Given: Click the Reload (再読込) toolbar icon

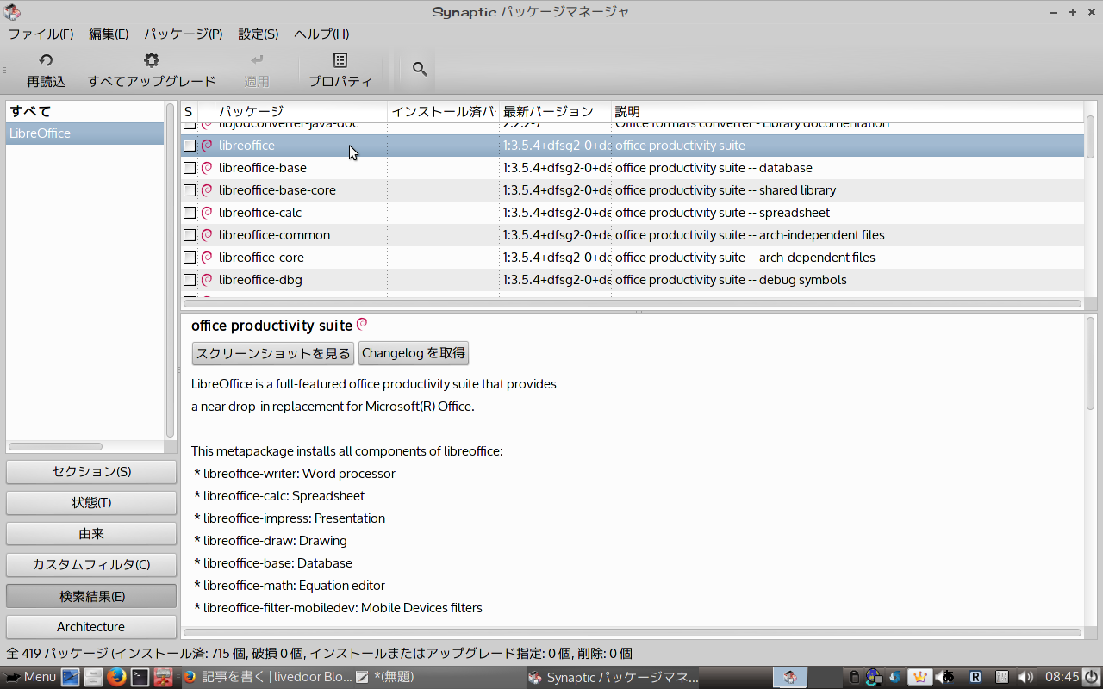Looking at the screenshot, I should pos(46,60).
